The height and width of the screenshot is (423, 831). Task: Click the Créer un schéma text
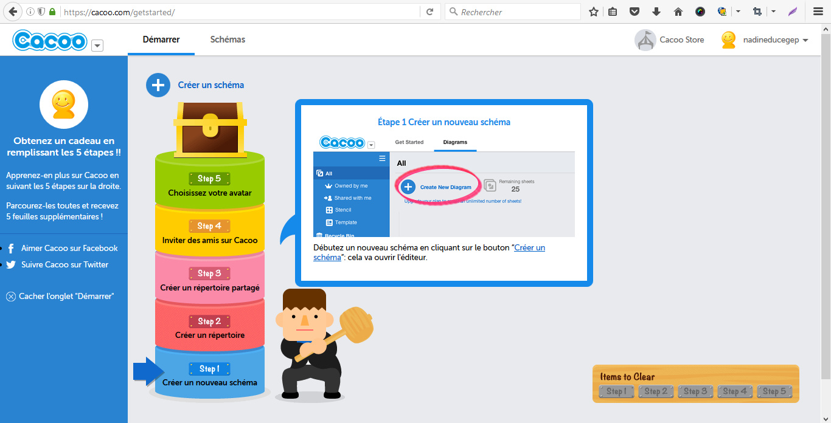click(211, 85)
